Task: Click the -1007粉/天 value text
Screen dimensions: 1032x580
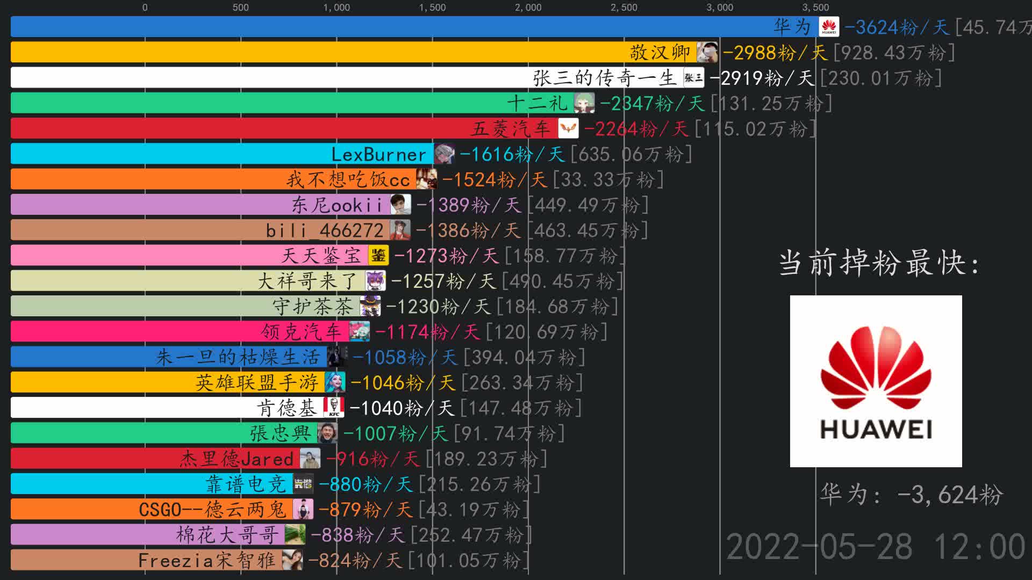Action: (x=396, y=433)
